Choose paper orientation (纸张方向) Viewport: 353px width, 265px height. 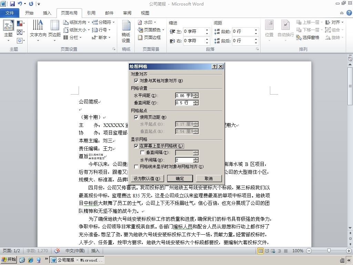tap(76, 22)
